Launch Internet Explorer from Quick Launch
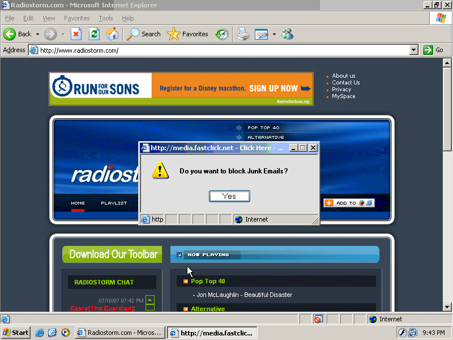Viewport: 453px width, 340px height. [40, 333]
